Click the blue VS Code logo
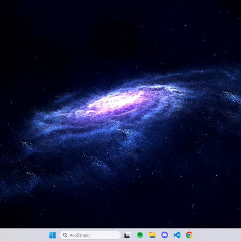The width and height of the screenshot is (241, 241). [x=177, y=235]
